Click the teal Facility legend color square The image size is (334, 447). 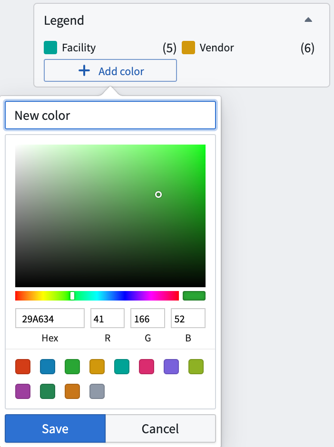50,48
